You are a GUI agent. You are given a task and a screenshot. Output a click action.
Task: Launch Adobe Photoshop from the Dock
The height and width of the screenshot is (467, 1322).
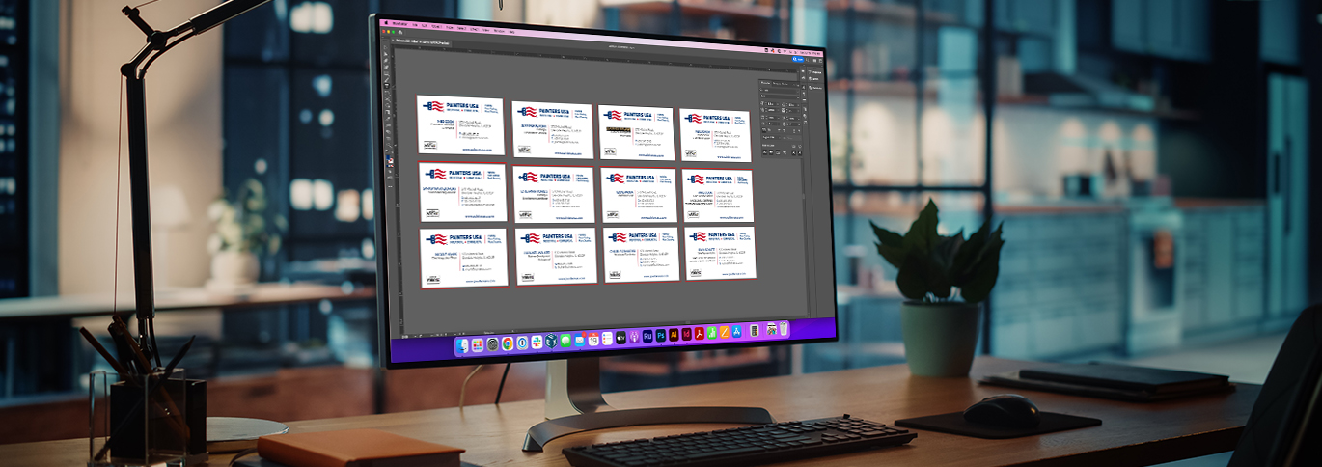point(661,336)
